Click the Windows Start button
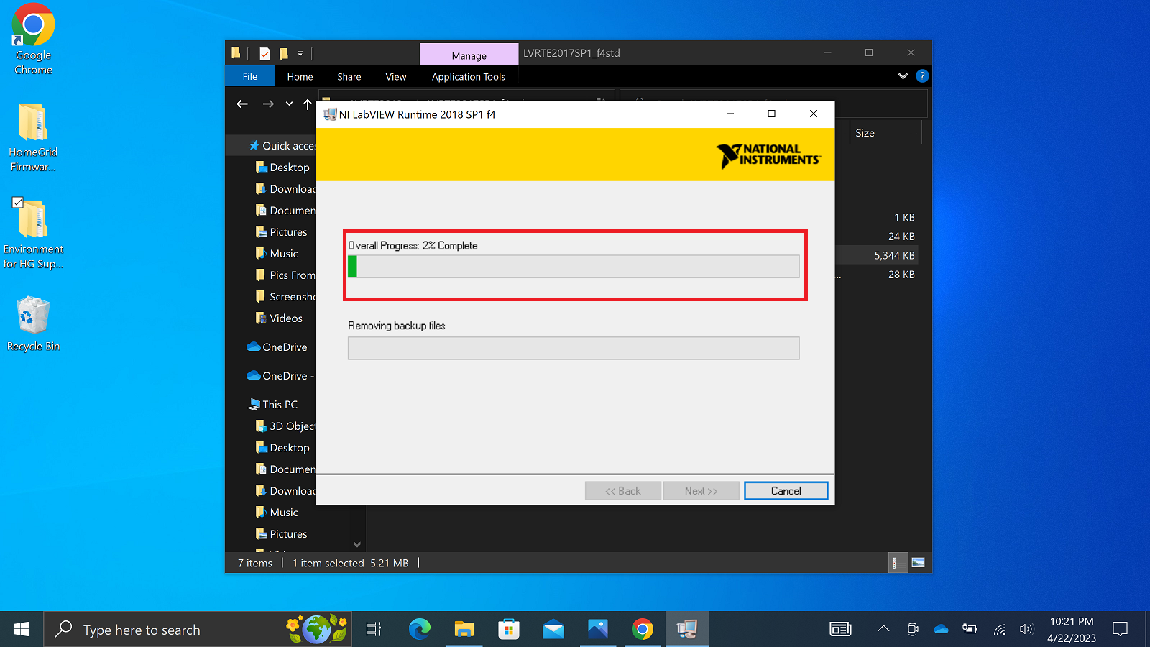 (22, 630)
